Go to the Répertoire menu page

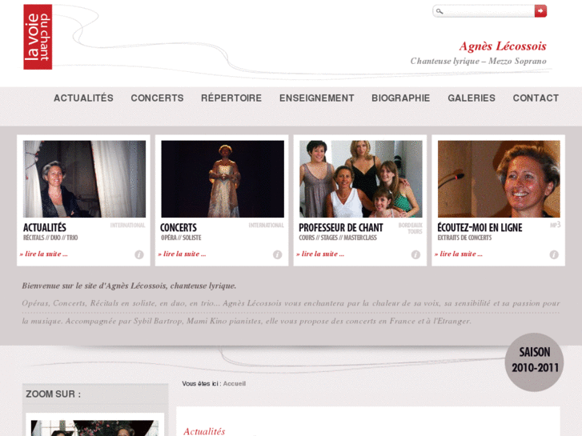click(231, 98)
